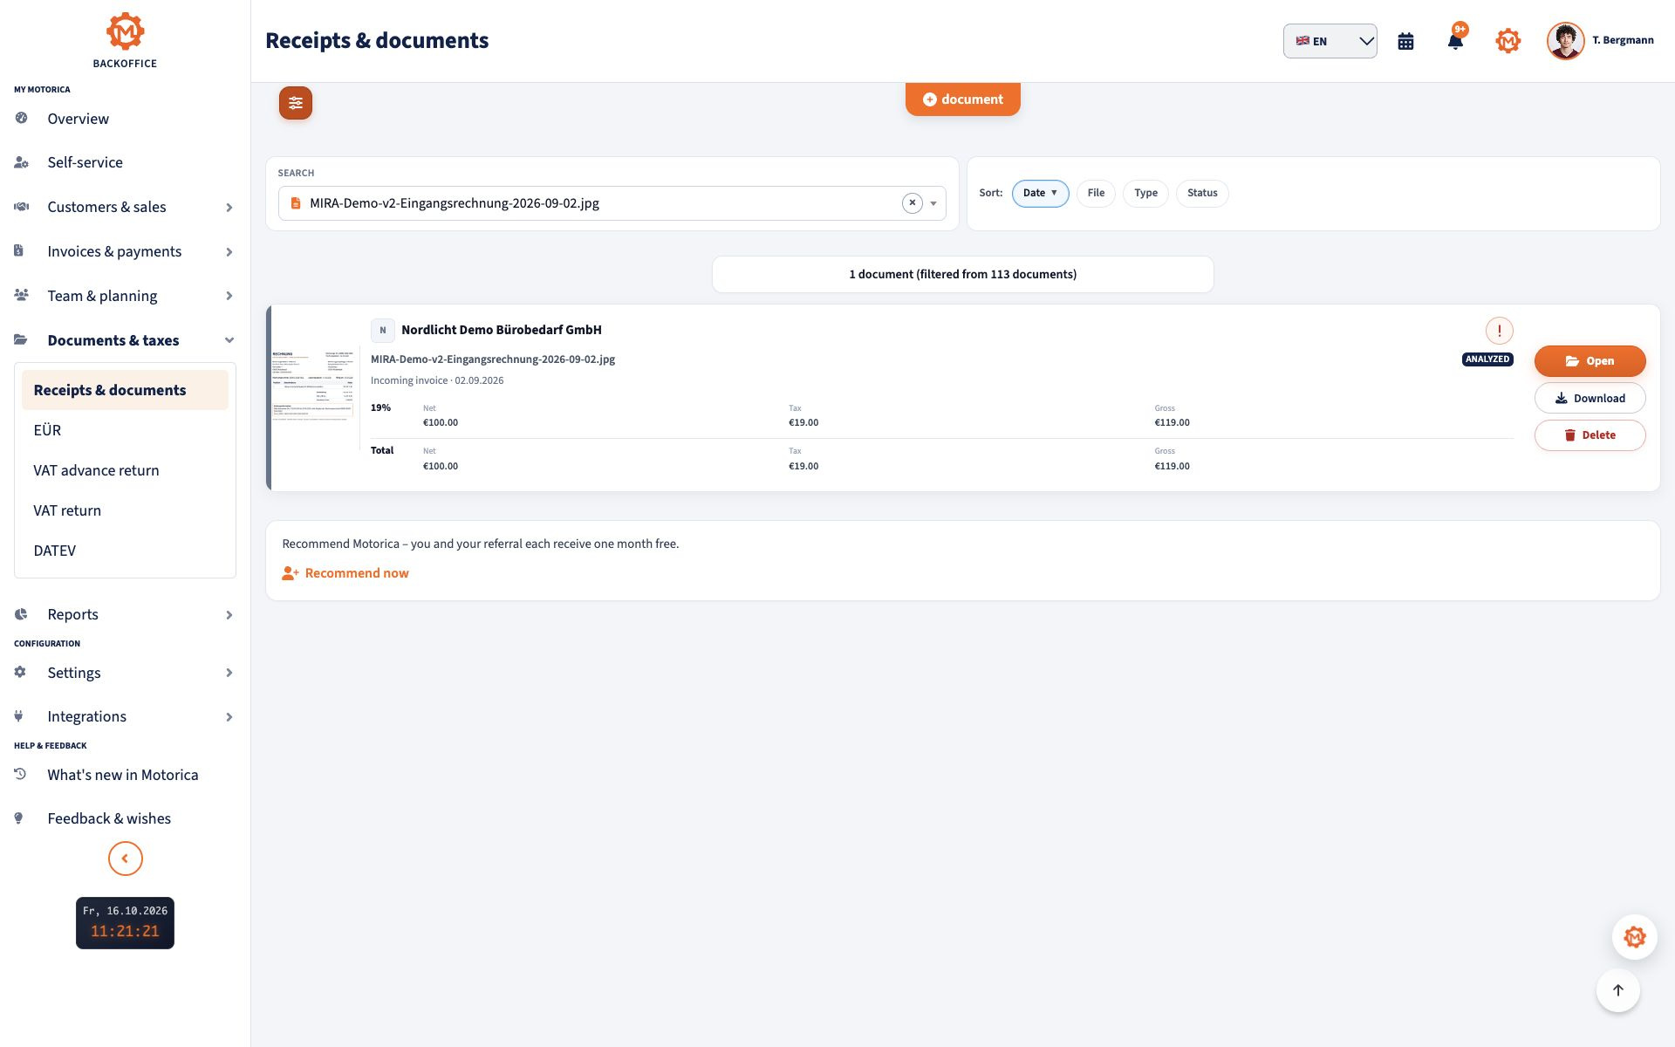Viewport: 1675px width, 1047px height.
Task: Click the date and time clock widget
Action: click(x=125, y=923)
